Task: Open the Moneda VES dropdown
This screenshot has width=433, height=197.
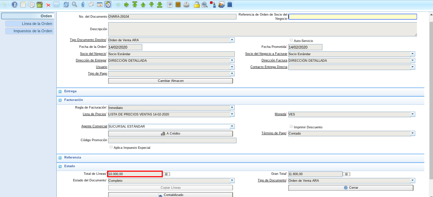Action: [x=412, y=114]
